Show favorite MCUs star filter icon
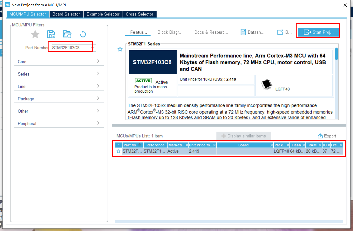Image resolution: width=353 pixels, height=231 pixels. (x=35, y=34)
